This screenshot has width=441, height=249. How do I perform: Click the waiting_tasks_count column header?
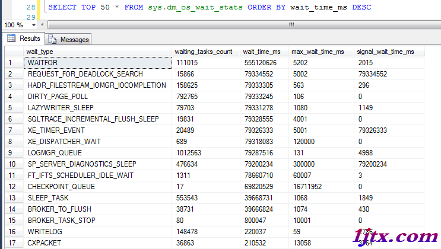point(205,52)
